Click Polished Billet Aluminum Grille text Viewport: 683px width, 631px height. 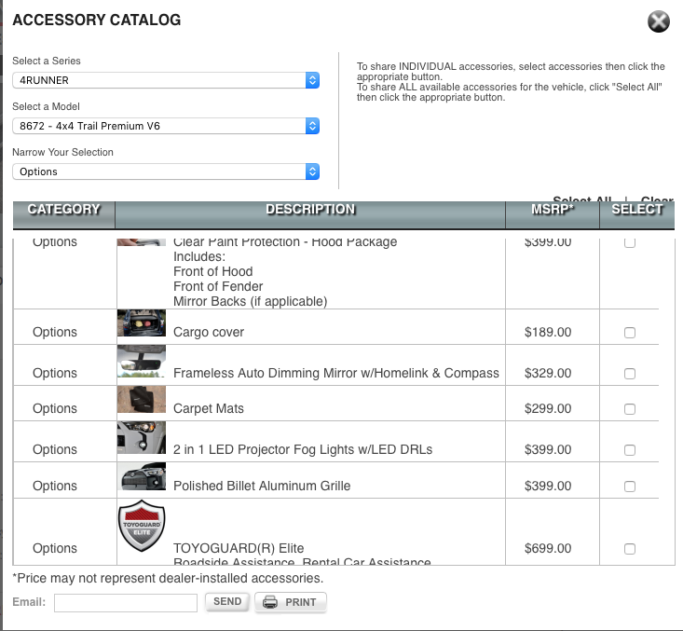[262, 486]
